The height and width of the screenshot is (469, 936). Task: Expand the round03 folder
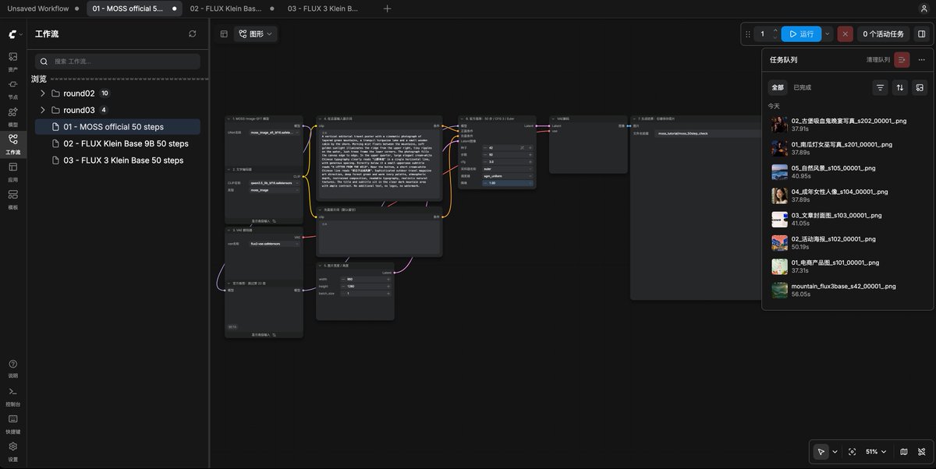43,110
